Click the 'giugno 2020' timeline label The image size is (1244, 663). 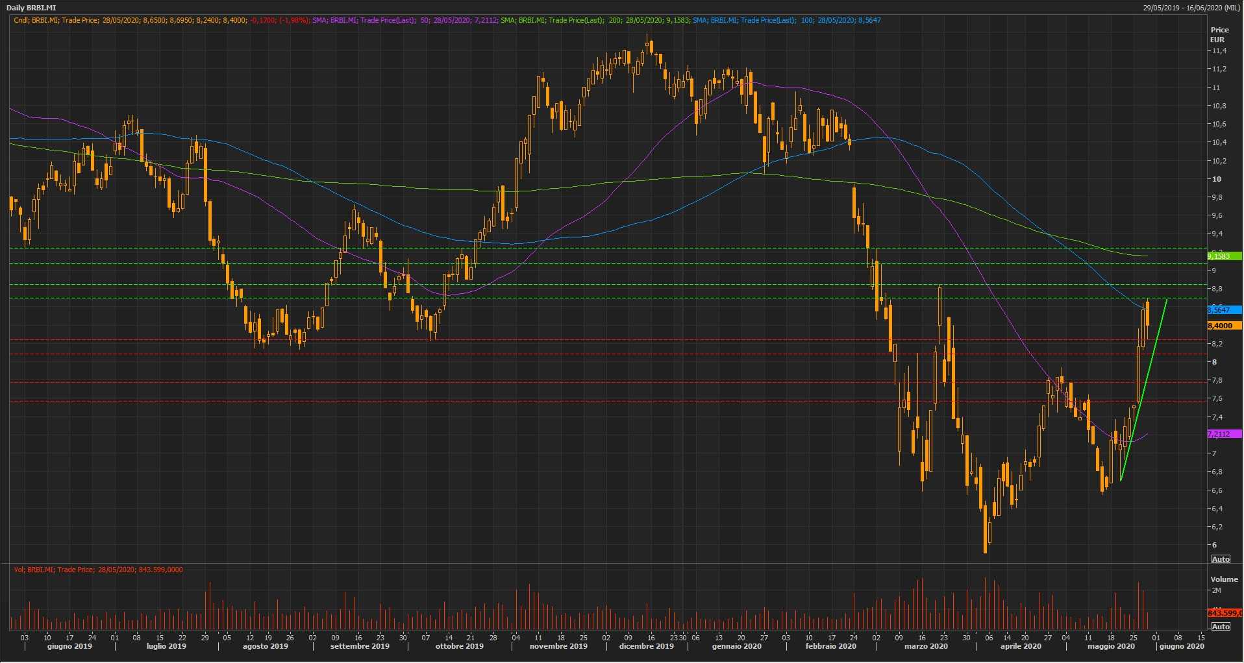(1182, 646)
